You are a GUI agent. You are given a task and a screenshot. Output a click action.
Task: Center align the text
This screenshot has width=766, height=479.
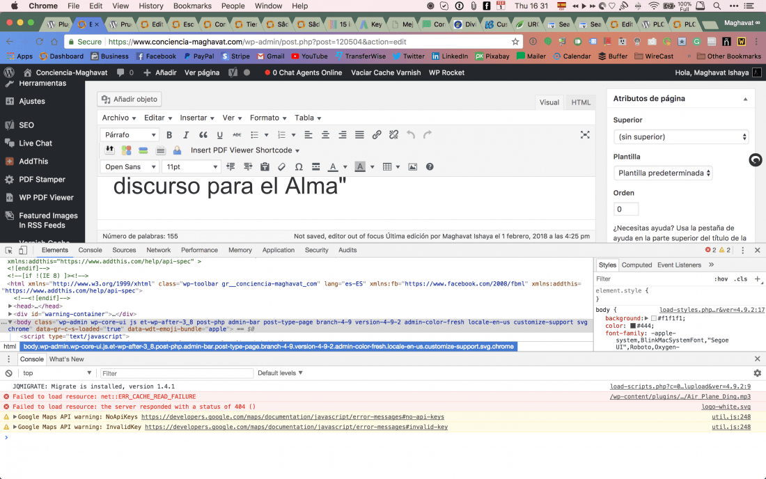(x=325, y=135)
